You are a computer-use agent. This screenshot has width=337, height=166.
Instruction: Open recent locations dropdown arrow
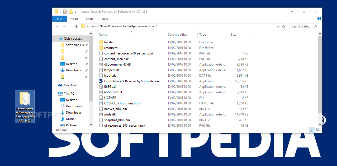[x=71, y=26]
